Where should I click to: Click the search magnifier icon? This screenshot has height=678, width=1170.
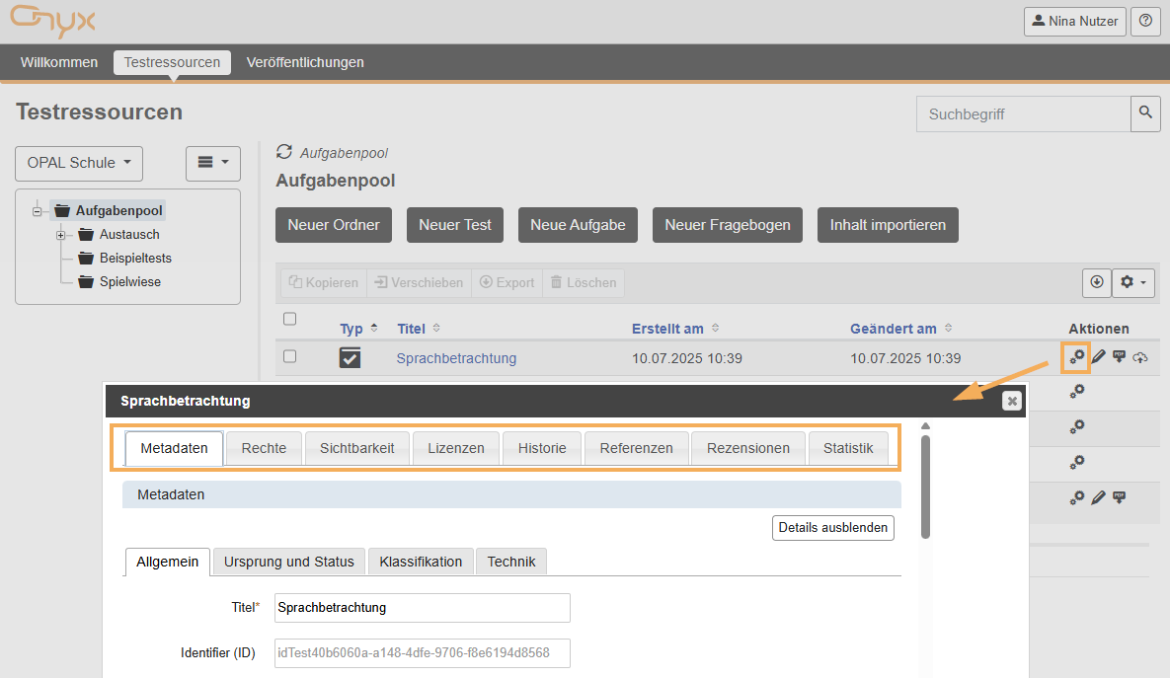click(1145, 113)
